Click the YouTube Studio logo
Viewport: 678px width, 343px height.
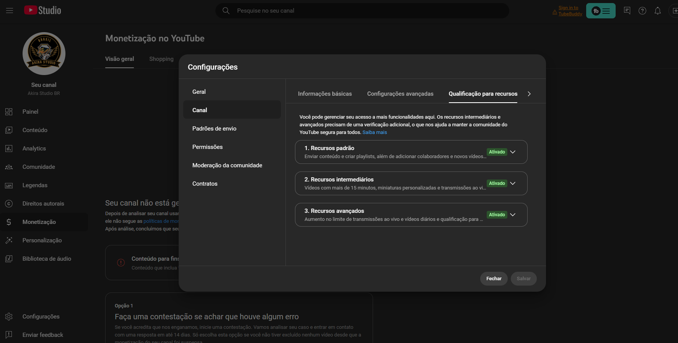point(42,11)
